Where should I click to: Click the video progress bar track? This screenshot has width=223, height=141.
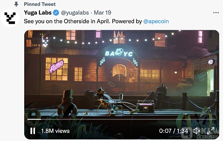click(x=122, y=119)
